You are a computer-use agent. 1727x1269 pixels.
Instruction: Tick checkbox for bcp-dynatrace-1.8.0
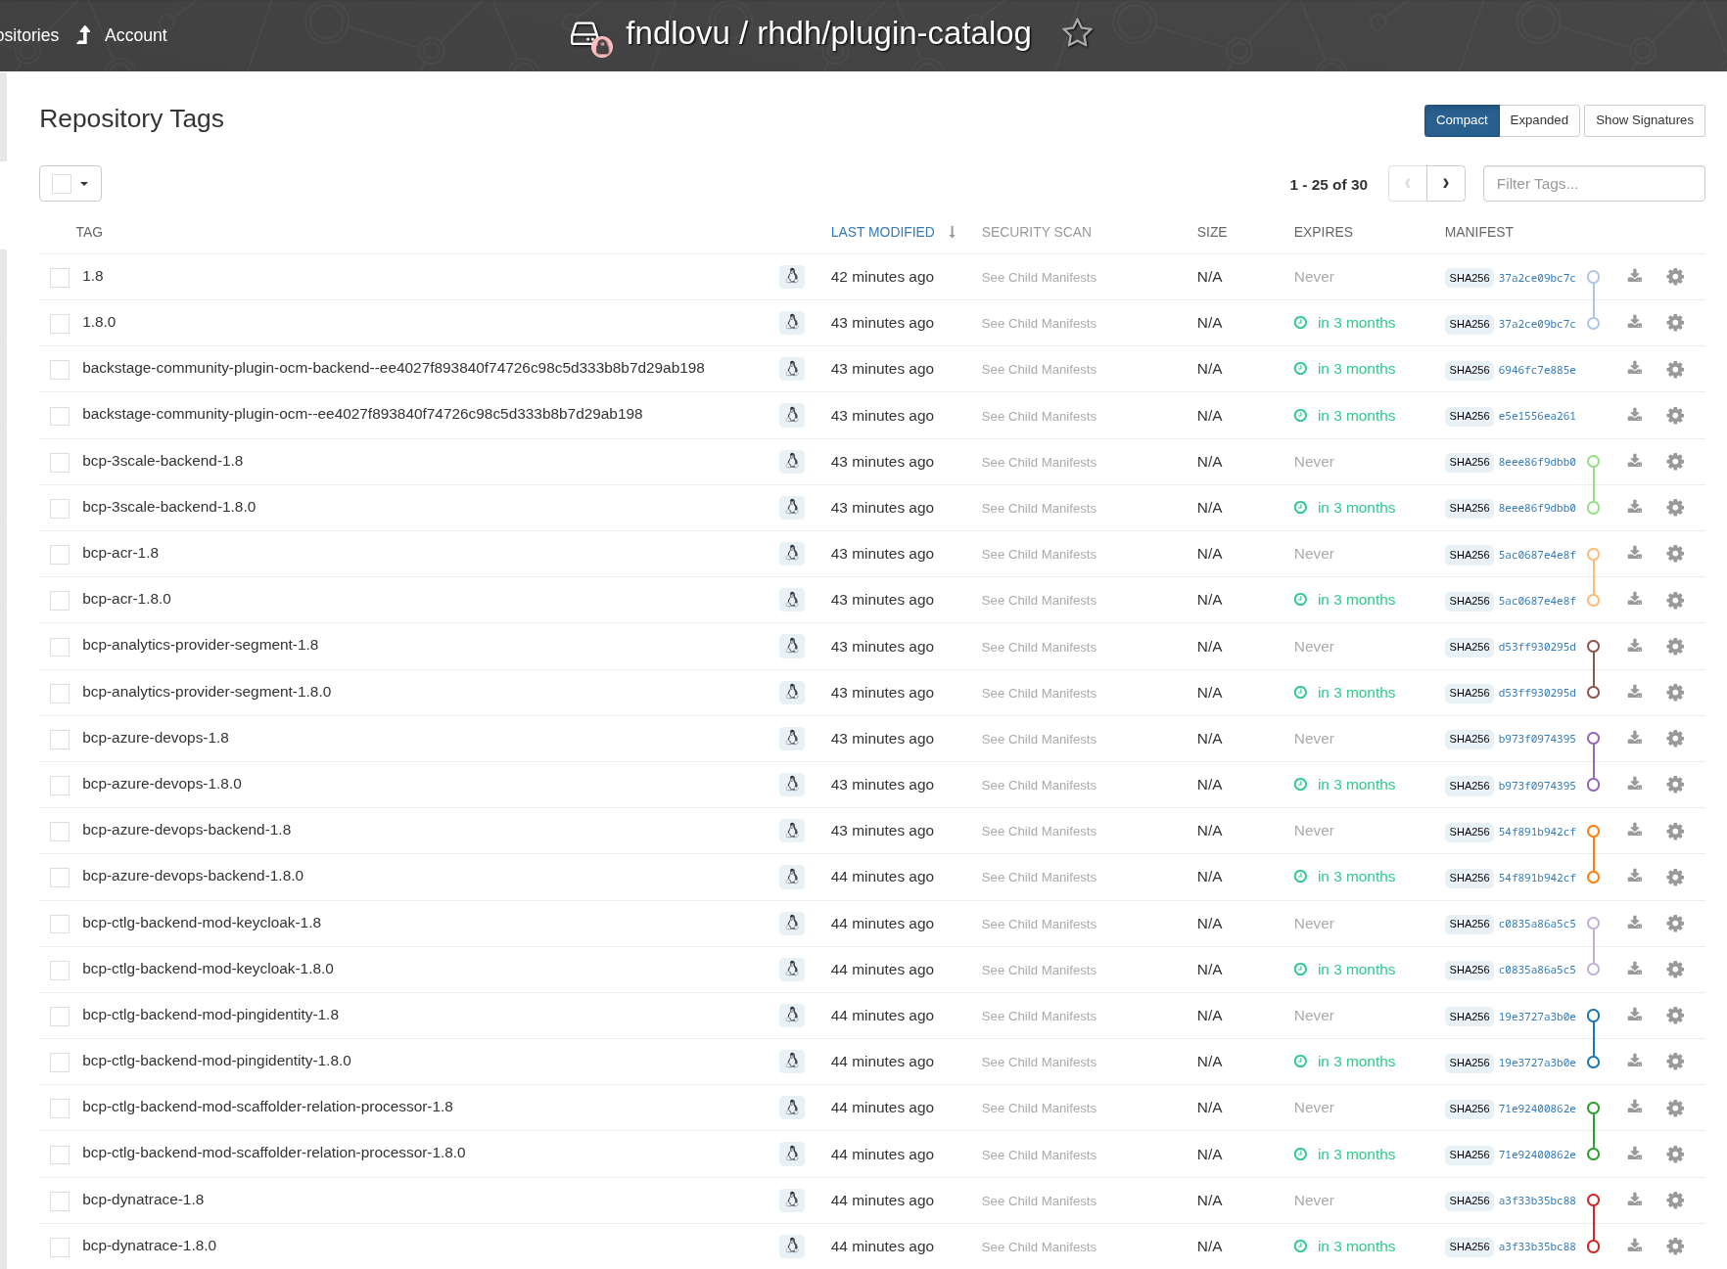tap(60, 1247)
